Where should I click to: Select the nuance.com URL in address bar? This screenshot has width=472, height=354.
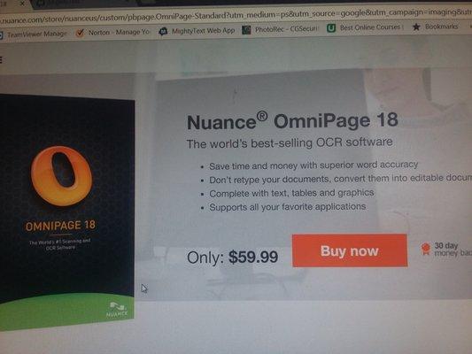[x=236, y=16]
